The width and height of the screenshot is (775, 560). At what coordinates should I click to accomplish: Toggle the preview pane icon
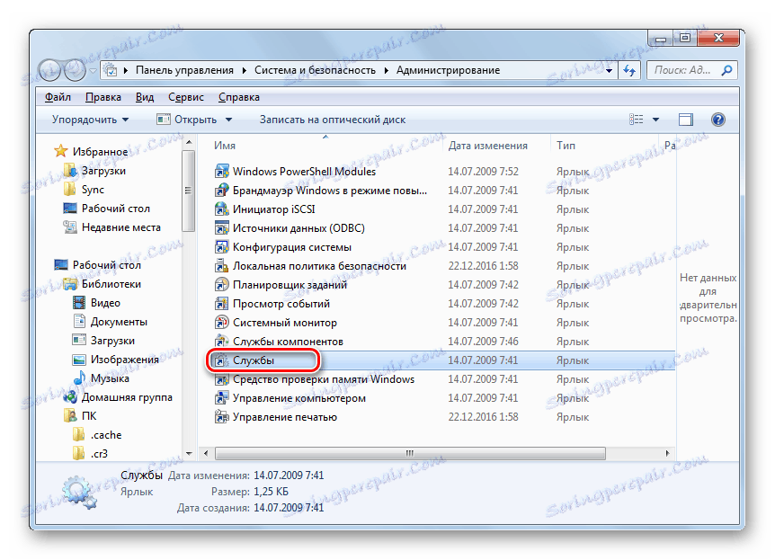tap(685, 120)
